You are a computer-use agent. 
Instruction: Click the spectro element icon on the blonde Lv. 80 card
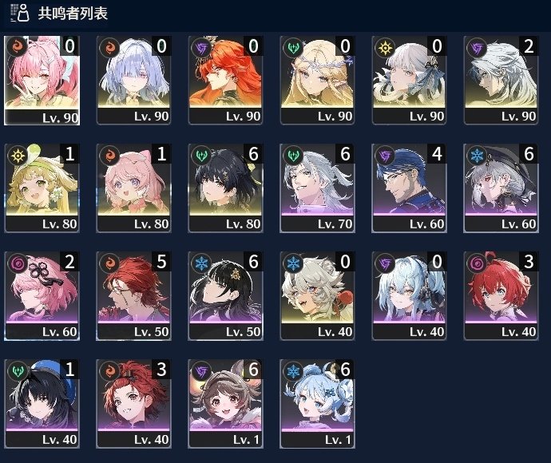[x=18, y=155]
